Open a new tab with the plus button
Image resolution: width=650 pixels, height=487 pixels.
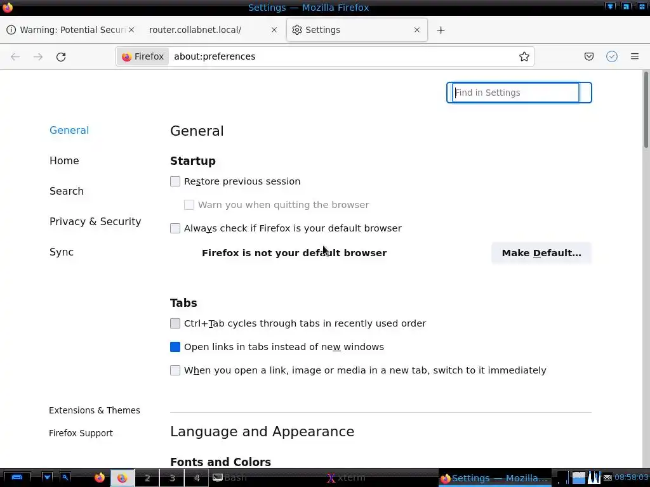(441, 30)
